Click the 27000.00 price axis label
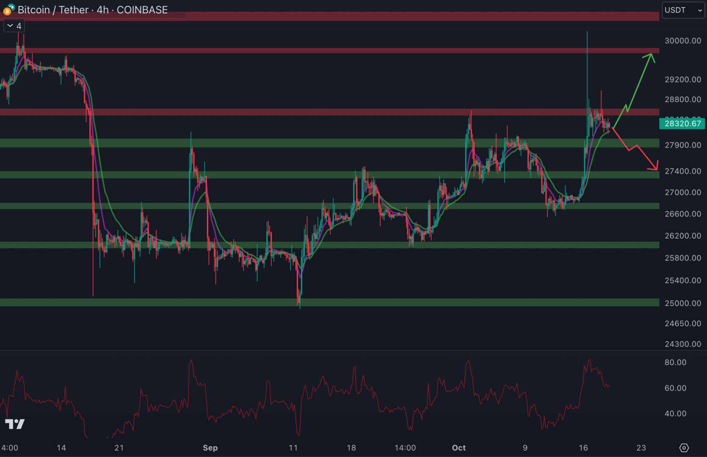Image resolution: width=707 pixels, height=457 pixels. tap(683, 193)
